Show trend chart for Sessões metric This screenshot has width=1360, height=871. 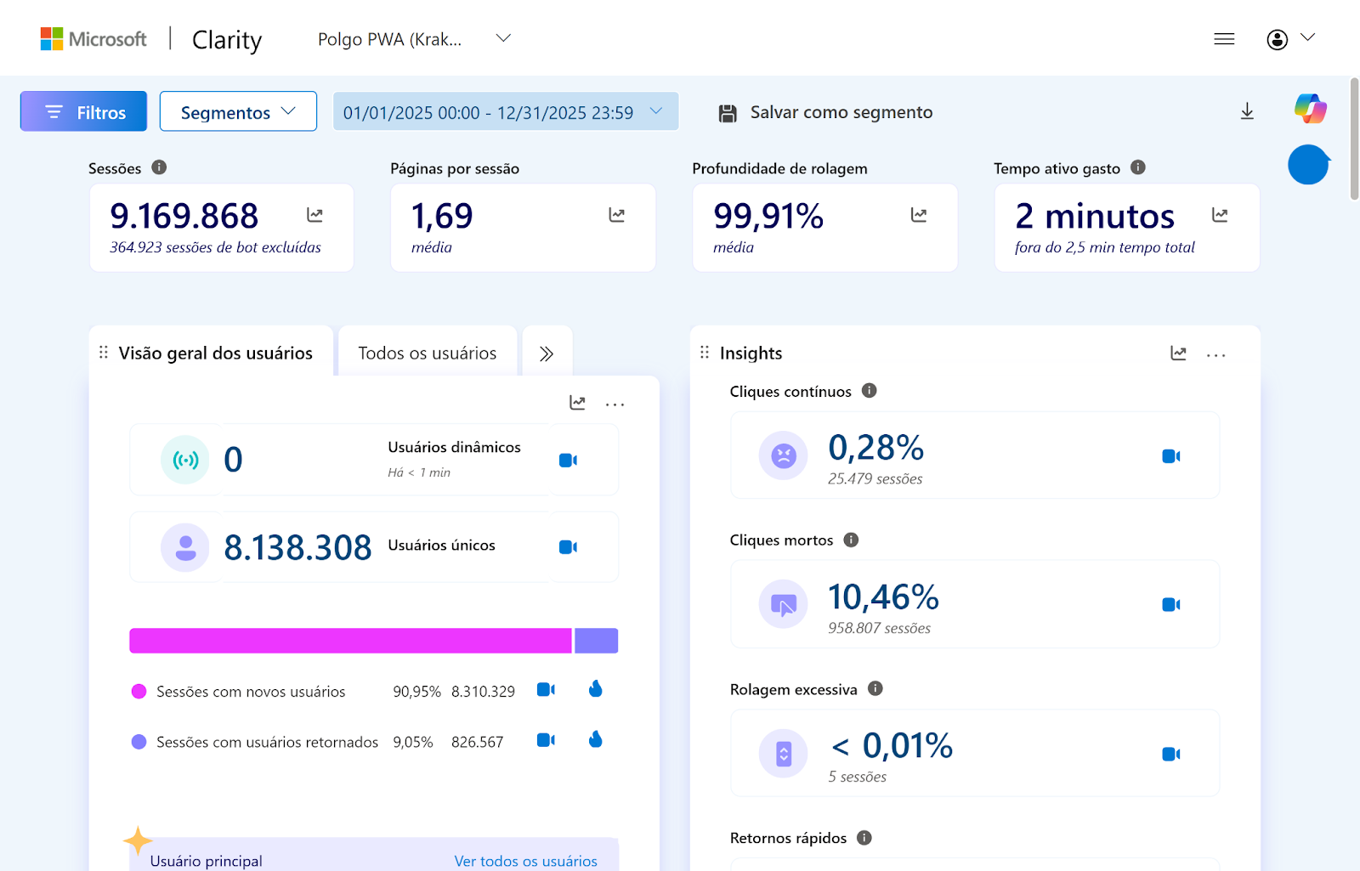click(314, 215)
